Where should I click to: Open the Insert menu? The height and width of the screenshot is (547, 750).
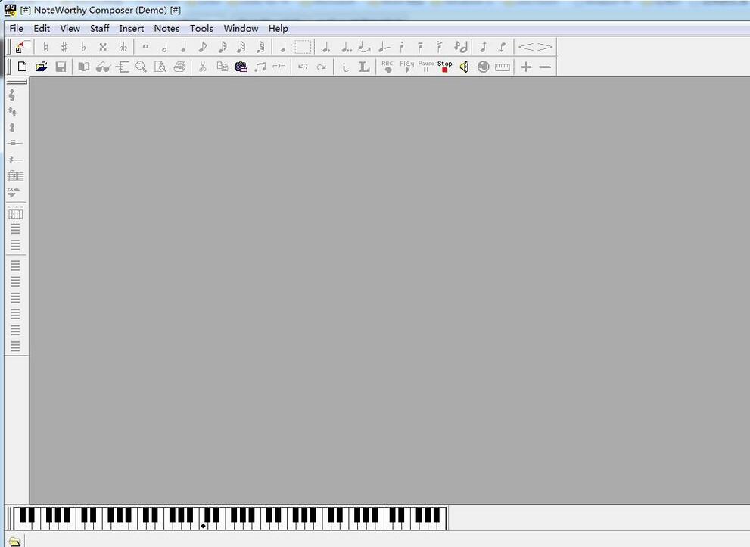(x=132, y=28)
